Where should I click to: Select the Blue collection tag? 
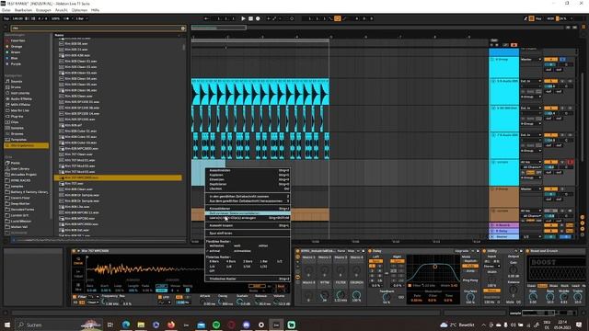point(15,58)
